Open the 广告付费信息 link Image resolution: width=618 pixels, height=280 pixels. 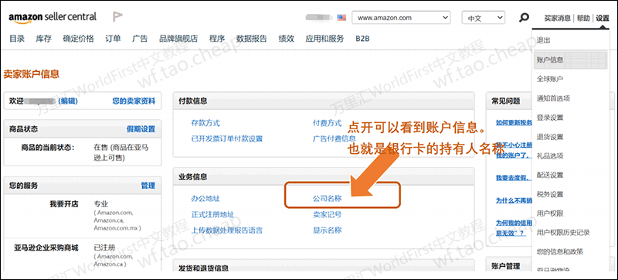(x=334, y=138)
